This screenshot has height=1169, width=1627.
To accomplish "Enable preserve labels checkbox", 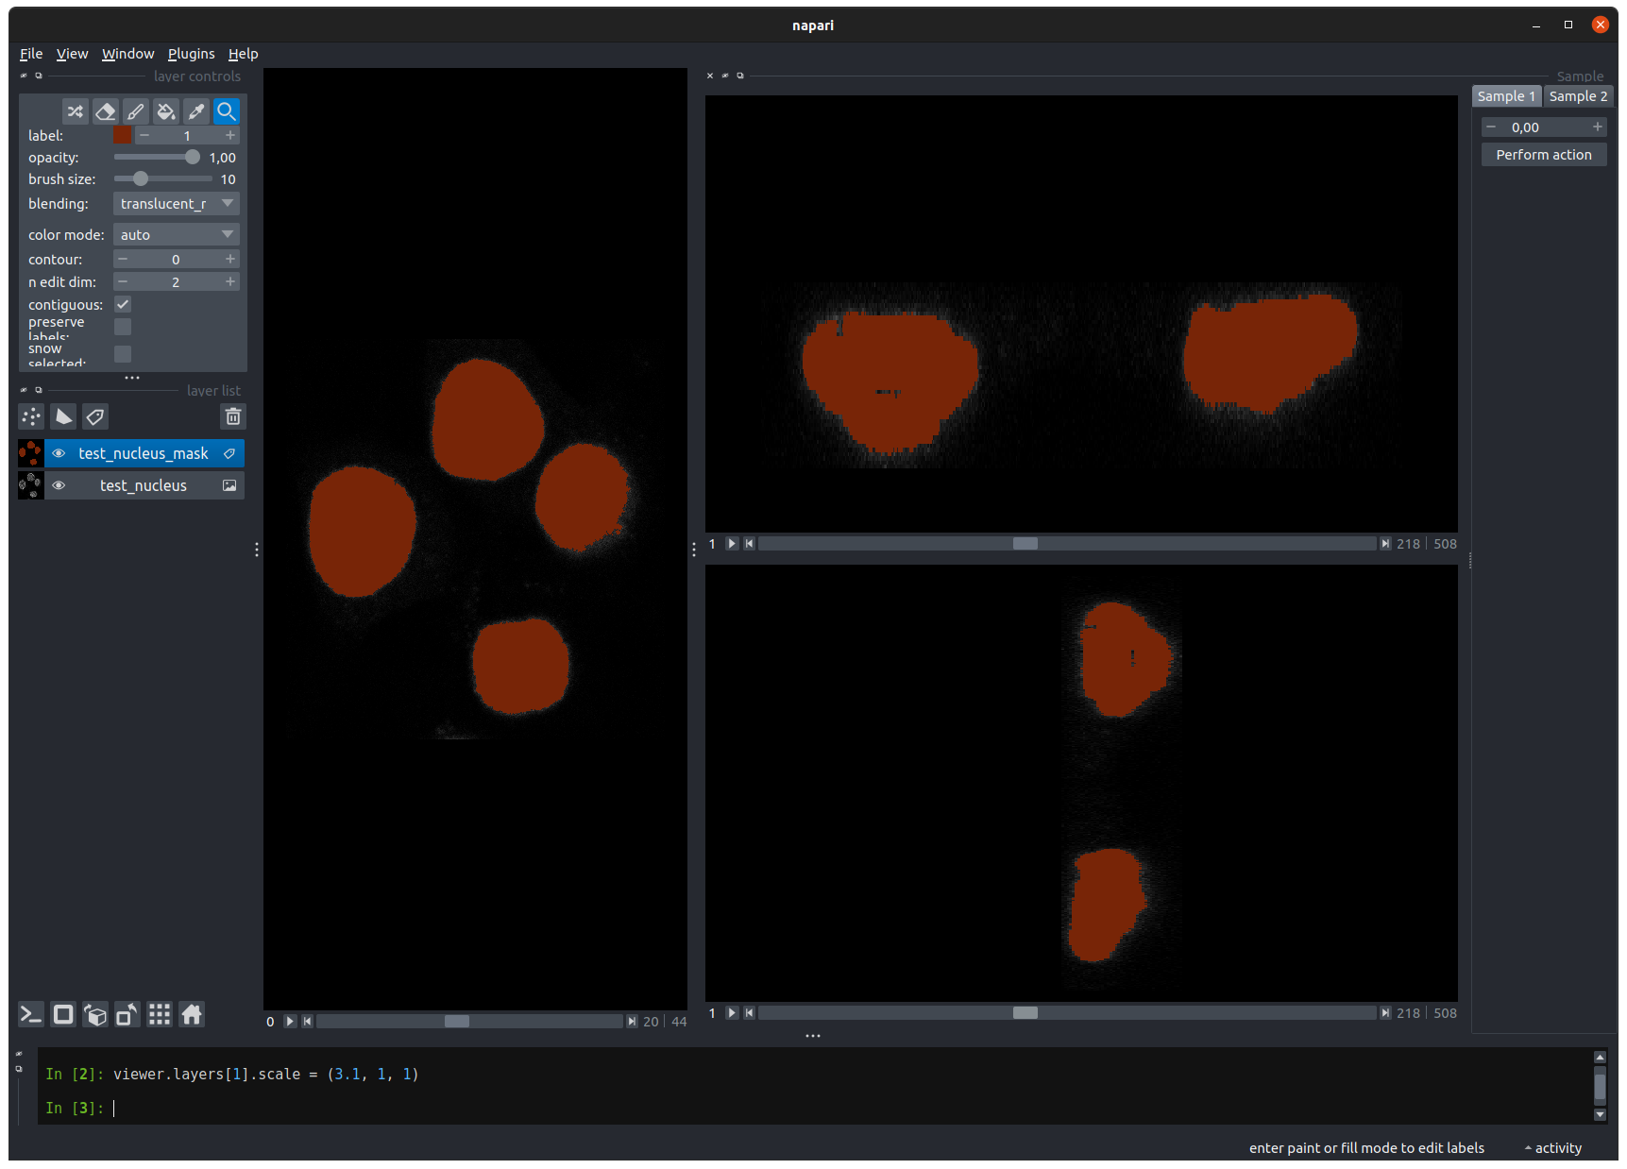I will click(x=123, y=327).
